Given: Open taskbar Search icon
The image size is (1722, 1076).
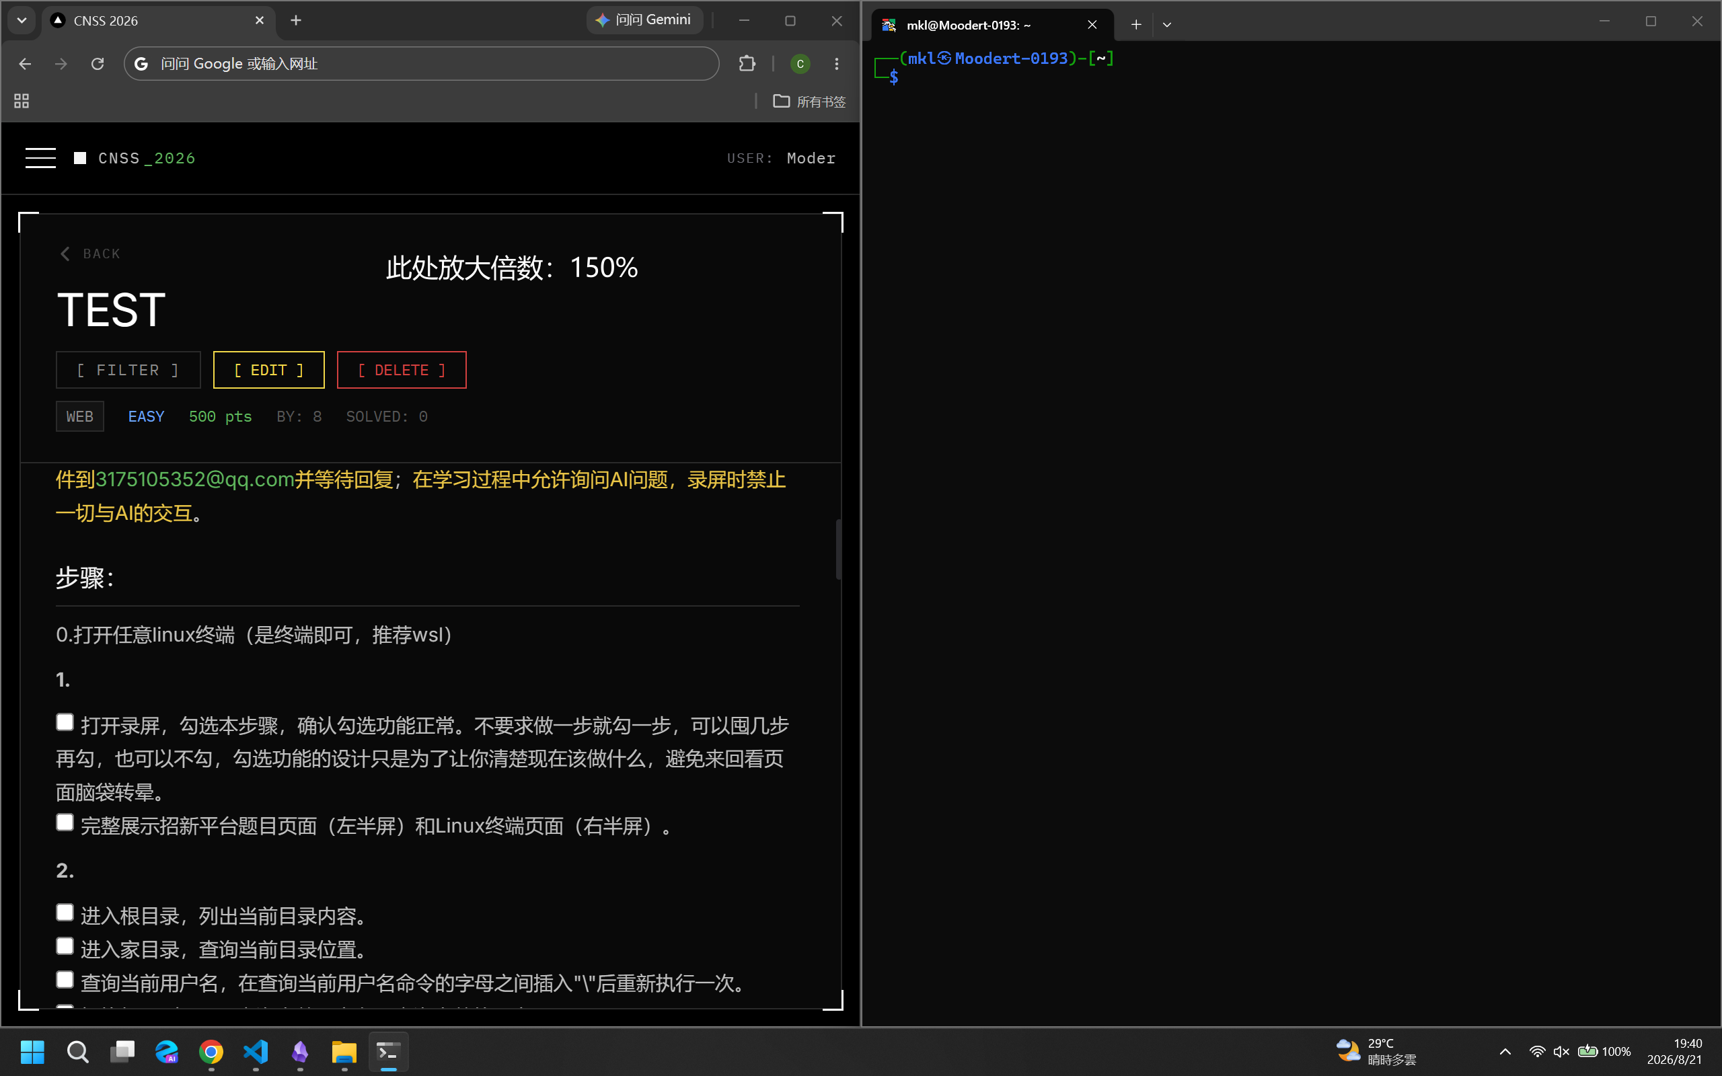Looking at the screenshot, I should 77,1052.
